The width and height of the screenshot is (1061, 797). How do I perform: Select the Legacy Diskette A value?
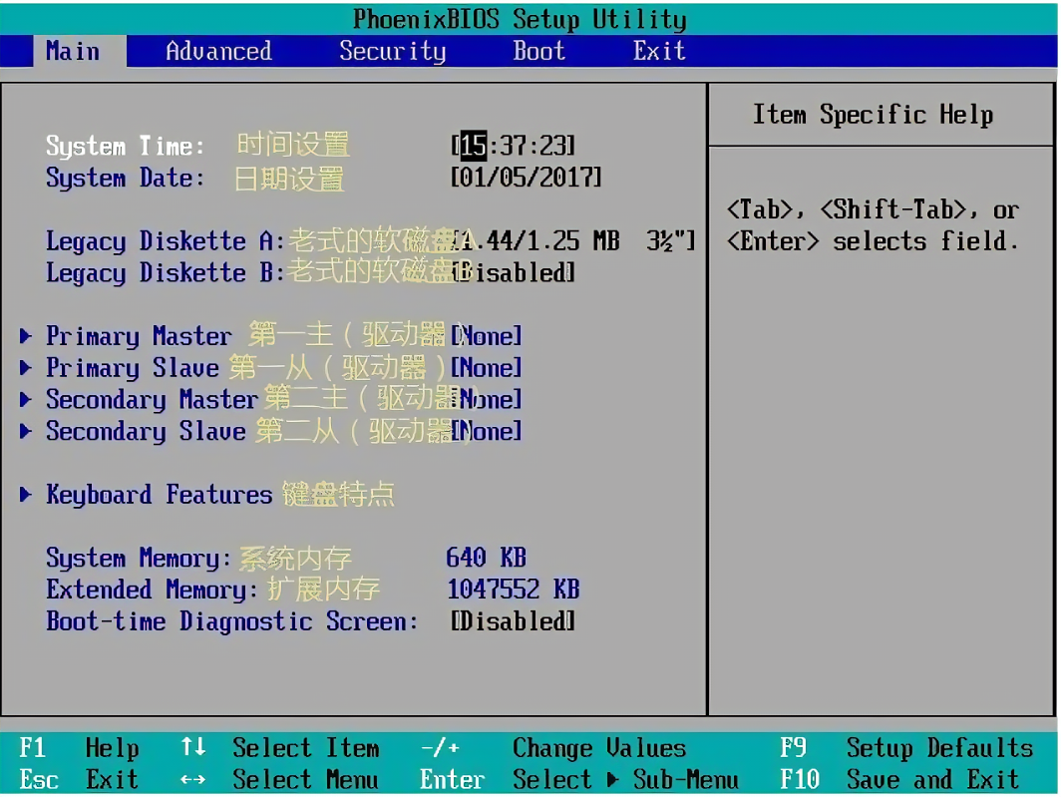click(x=573, y=241)
